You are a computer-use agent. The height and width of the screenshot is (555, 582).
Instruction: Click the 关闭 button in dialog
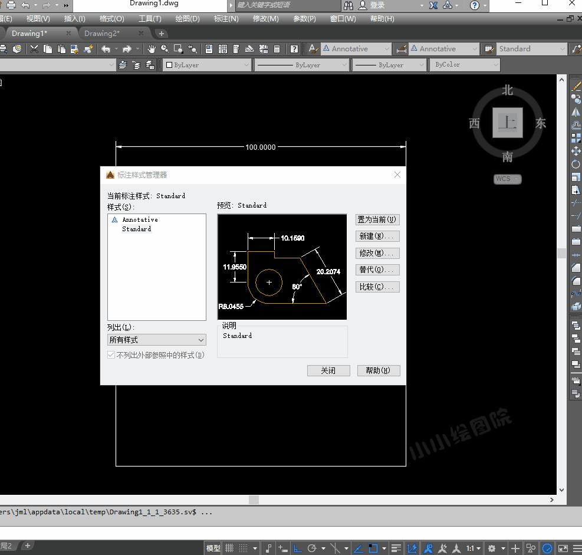pyautogui.click(x=328, y=370)
